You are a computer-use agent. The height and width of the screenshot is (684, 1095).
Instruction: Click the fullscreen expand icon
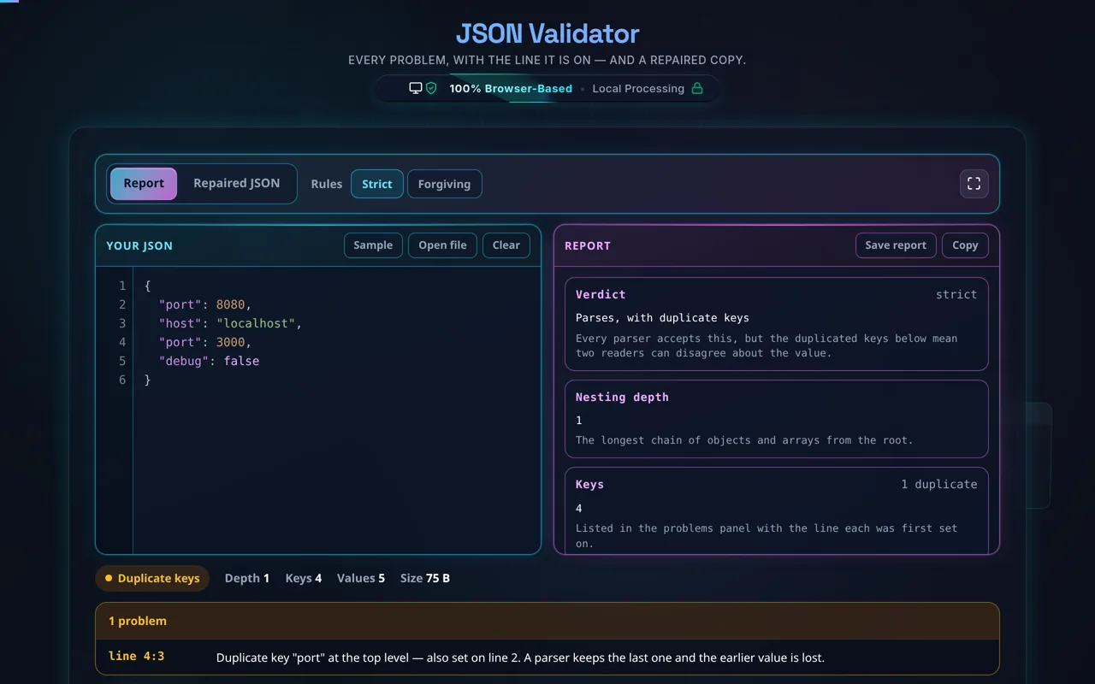[974, 184]
